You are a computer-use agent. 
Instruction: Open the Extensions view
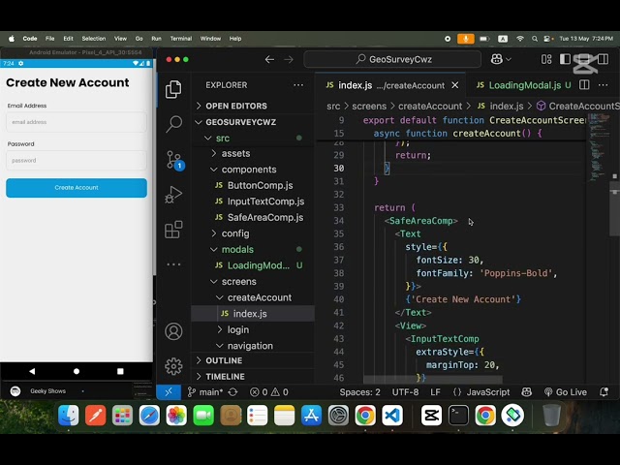point(173,230)
